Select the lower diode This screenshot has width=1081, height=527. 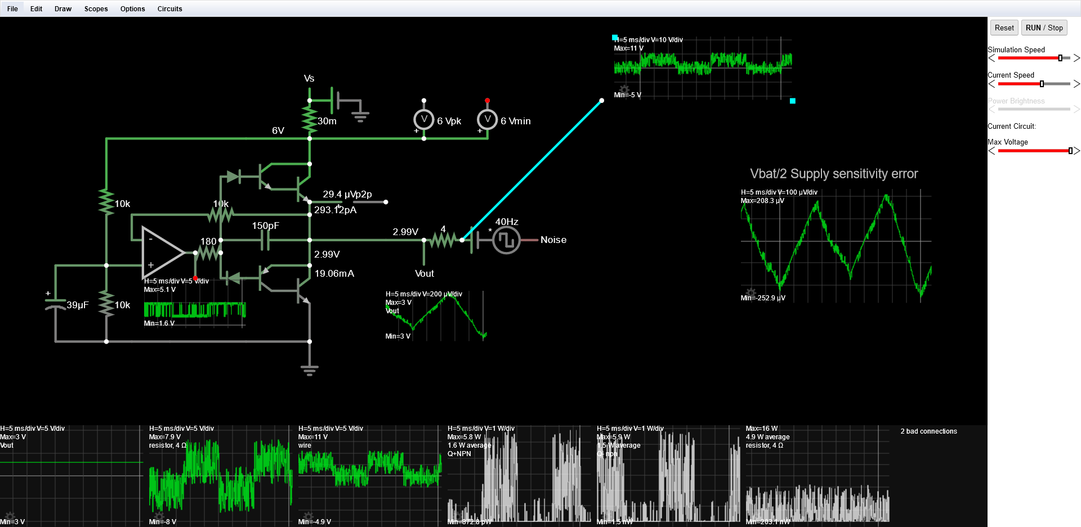tap(233, 277)
